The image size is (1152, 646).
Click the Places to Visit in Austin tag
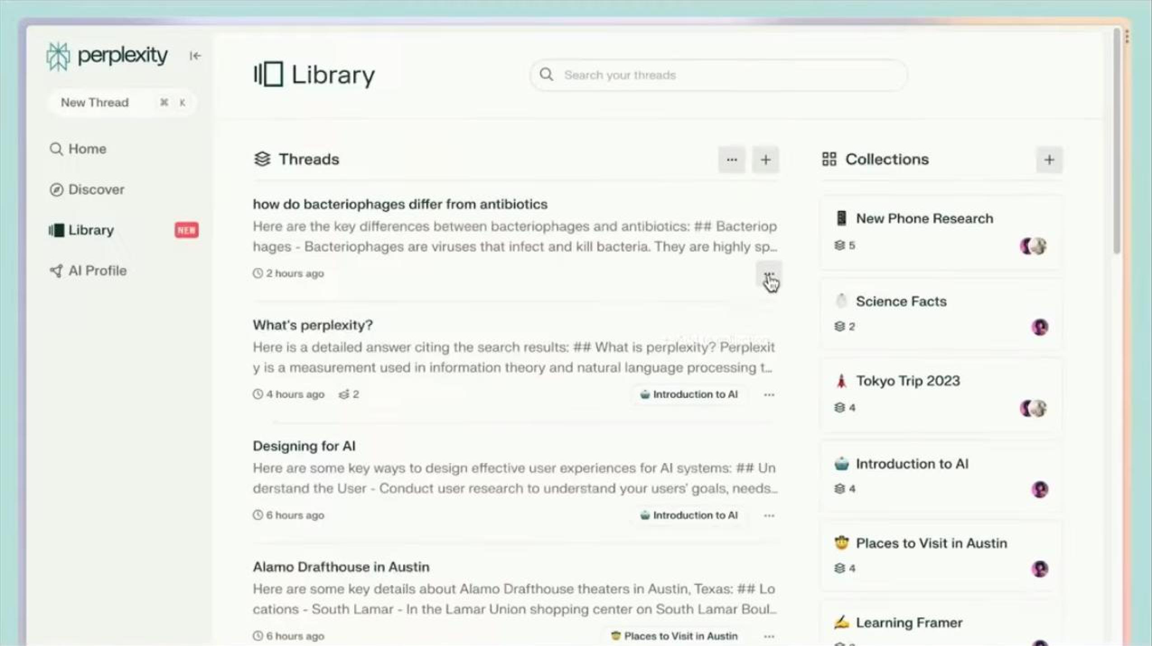click(x=674, y=636)
